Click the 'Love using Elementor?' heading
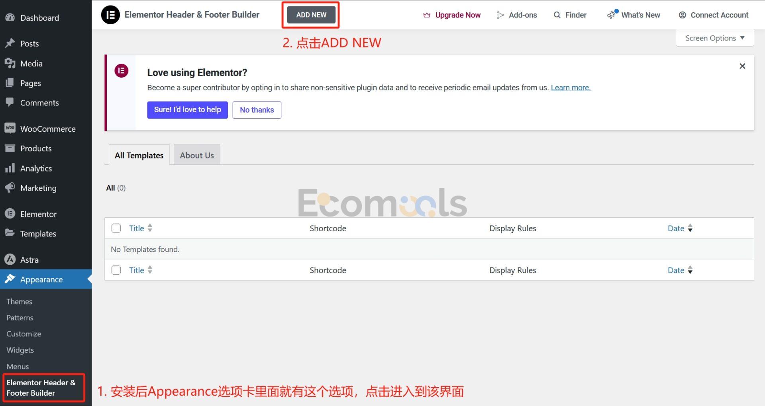This screenshot has width=765, height=406. point(197,72)
